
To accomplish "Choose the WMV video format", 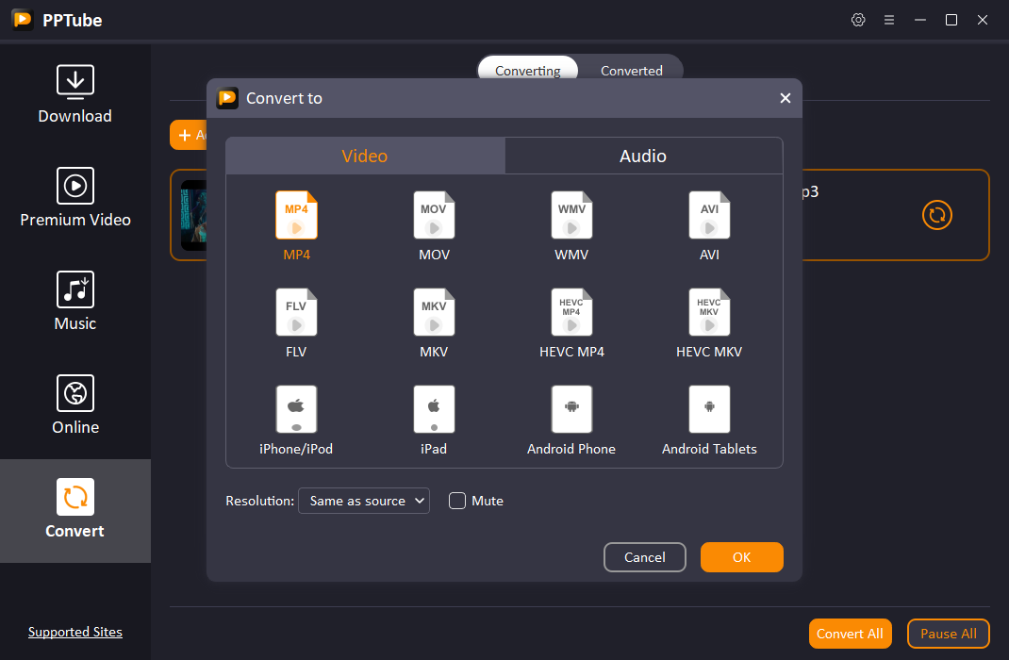I will (x=571, y=216).
